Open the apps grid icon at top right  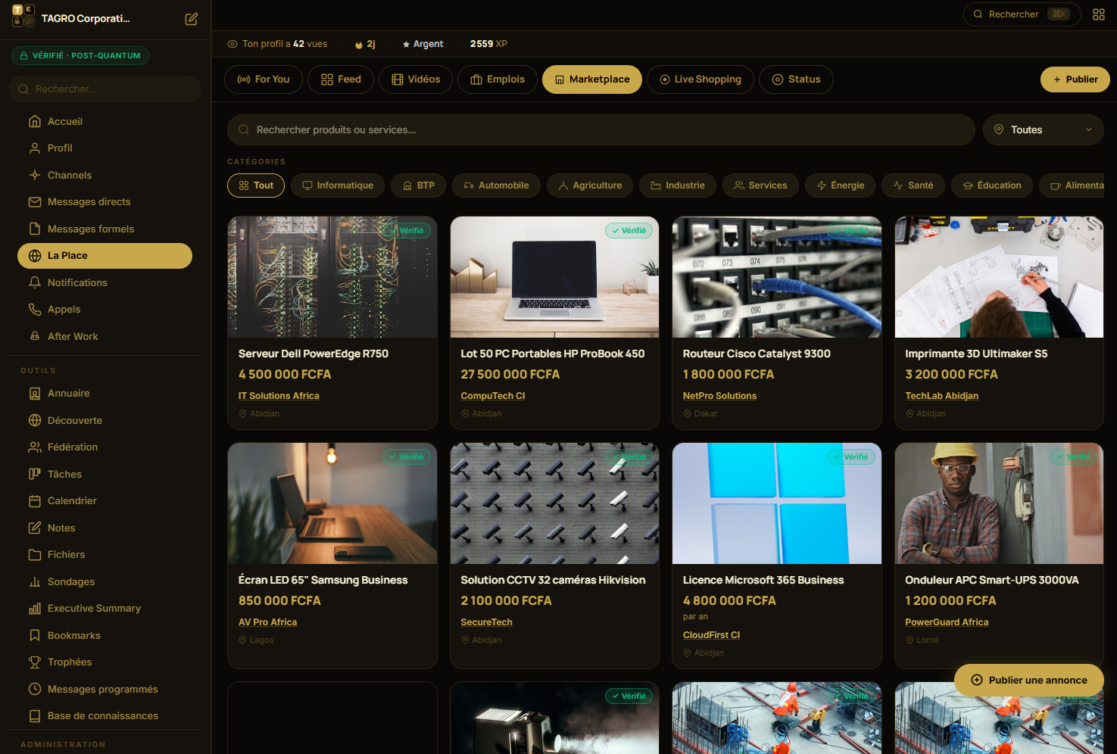pos(1099,14)
